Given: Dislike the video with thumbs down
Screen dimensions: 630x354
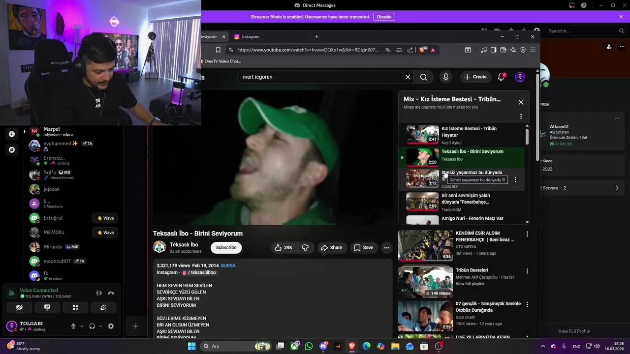Looking at the screenshot, I should click(305, 248).
